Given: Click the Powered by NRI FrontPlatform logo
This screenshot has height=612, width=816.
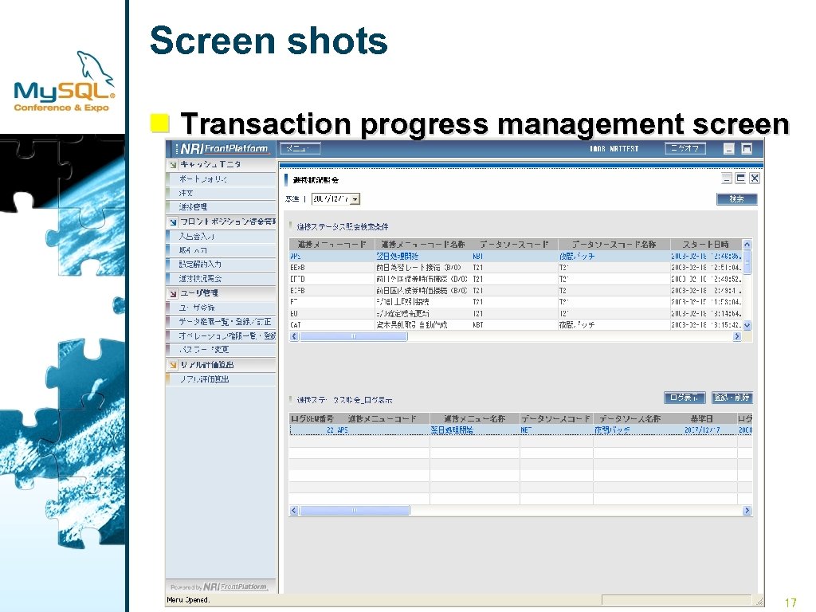Looking at the screenshot, I should 219,586.
